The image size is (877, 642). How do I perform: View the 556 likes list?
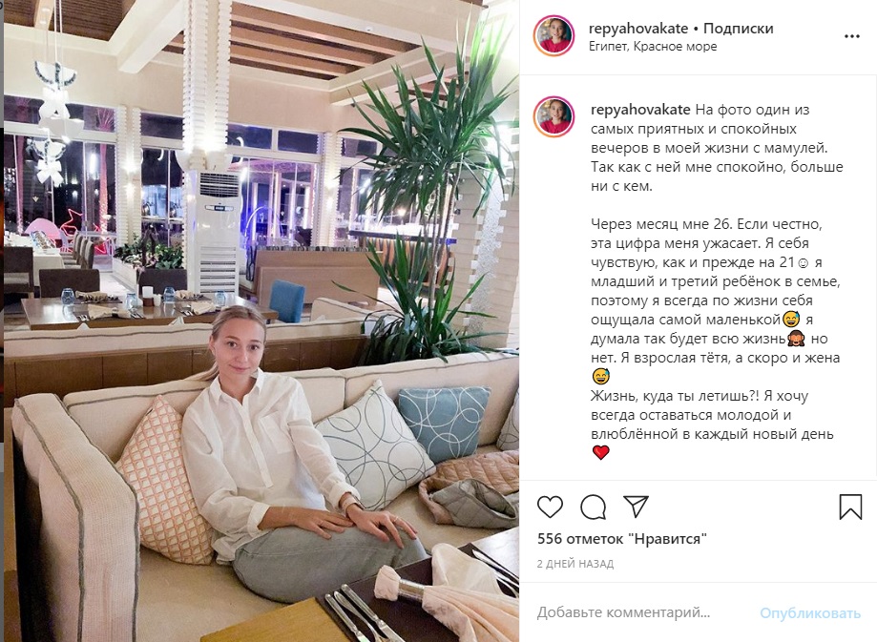click(622, 539)
